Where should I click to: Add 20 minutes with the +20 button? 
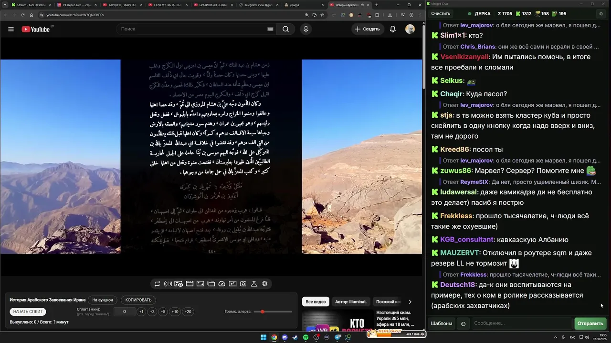point(188,312)
